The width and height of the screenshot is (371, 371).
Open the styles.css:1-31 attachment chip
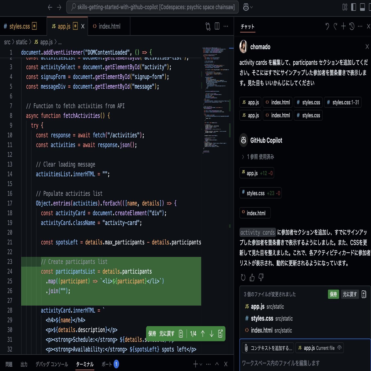pyautogui.click(x=343, y=102)
